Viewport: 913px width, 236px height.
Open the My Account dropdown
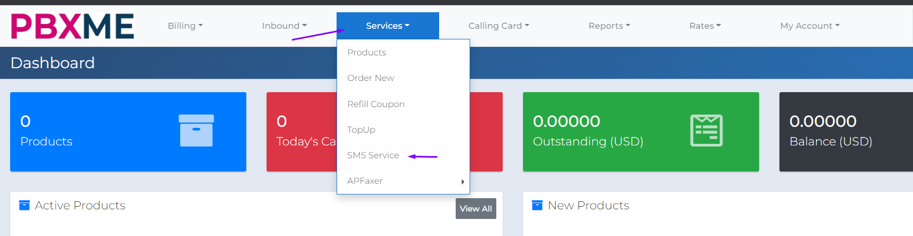point(809,26)
